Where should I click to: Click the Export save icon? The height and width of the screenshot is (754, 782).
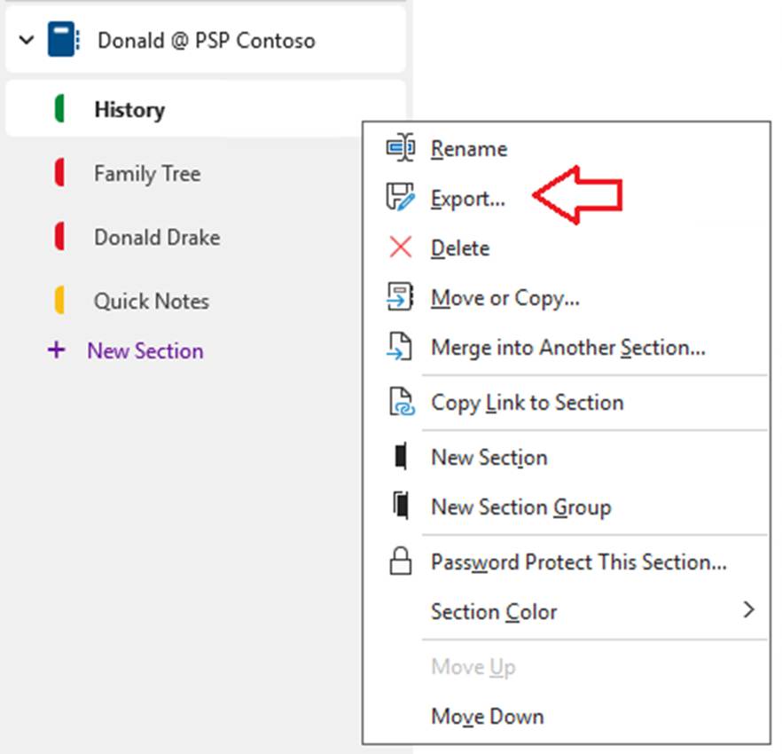(401, 198)
